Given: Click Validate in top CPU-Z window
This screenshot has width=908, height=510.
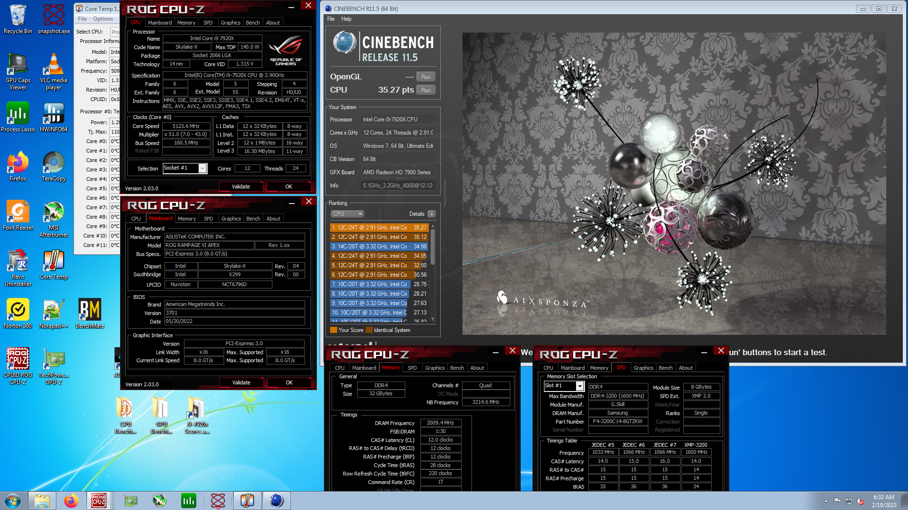Looking at the screenshot, I should [x=241, y=187].
